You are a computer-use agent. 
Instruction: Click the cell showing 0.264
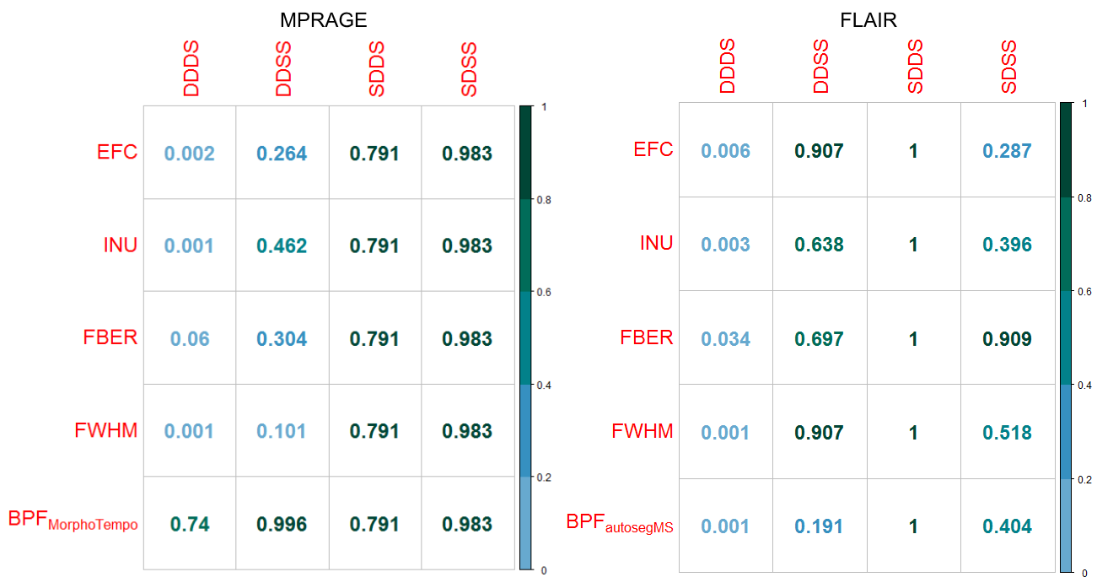pyautogui.click(x=282, y=154)
